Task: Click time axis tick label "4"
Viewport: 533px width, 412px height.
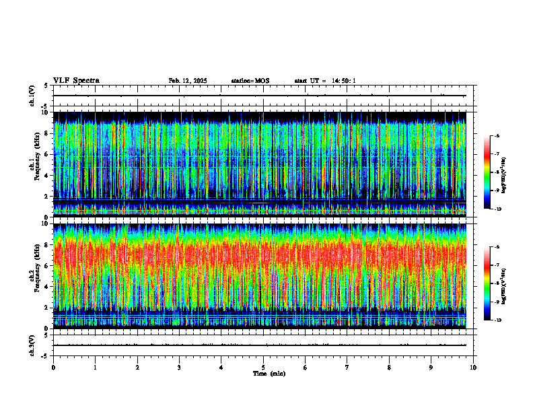Action: tap(221, 368)
